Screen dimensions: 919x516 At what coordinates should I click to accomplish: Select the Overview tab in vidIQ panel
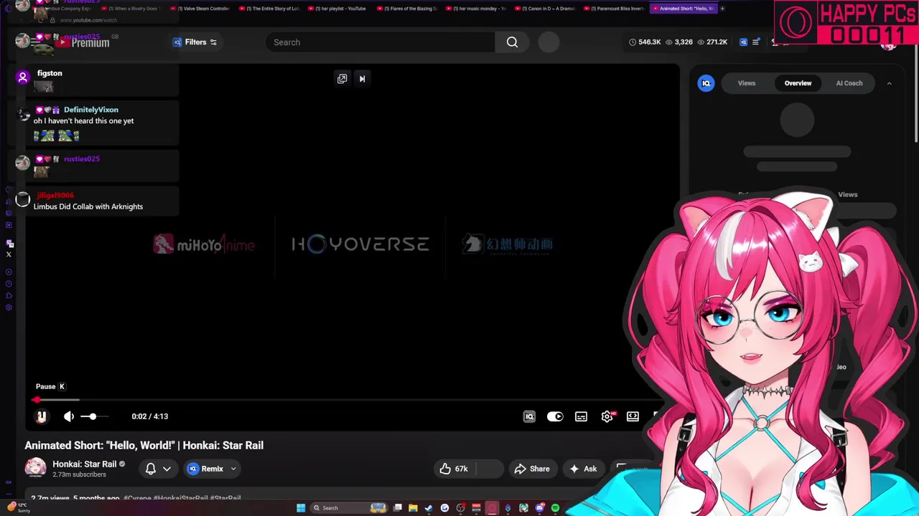(798, 83)
